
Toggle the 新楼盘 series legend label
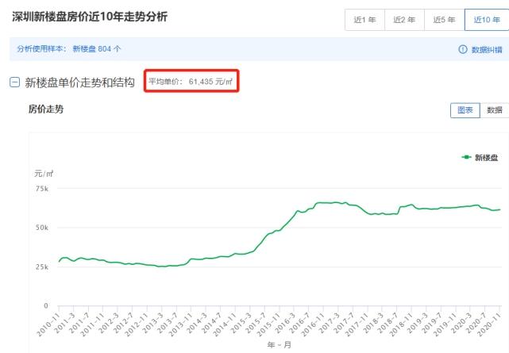486,158
